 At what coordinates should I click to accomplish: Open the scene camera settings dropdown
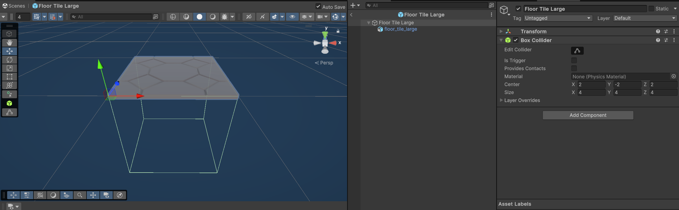[323, 17]
